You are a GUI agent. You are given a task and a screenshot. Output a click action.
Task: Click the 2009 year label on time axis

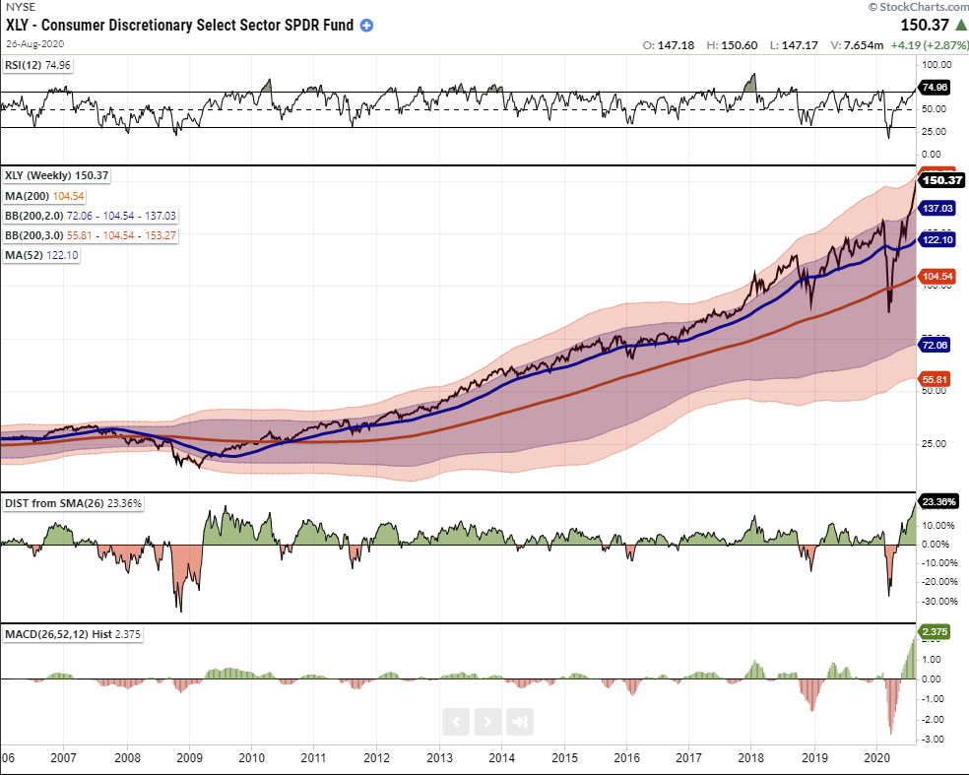189,757
